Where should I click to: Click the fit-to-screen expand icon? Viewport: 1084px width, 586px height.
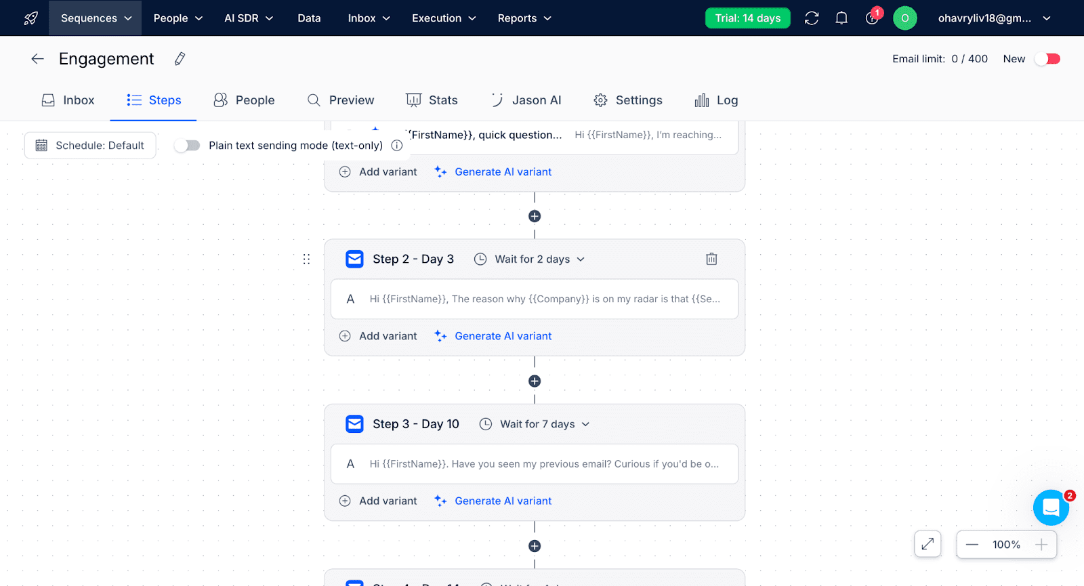coord(927,544)
